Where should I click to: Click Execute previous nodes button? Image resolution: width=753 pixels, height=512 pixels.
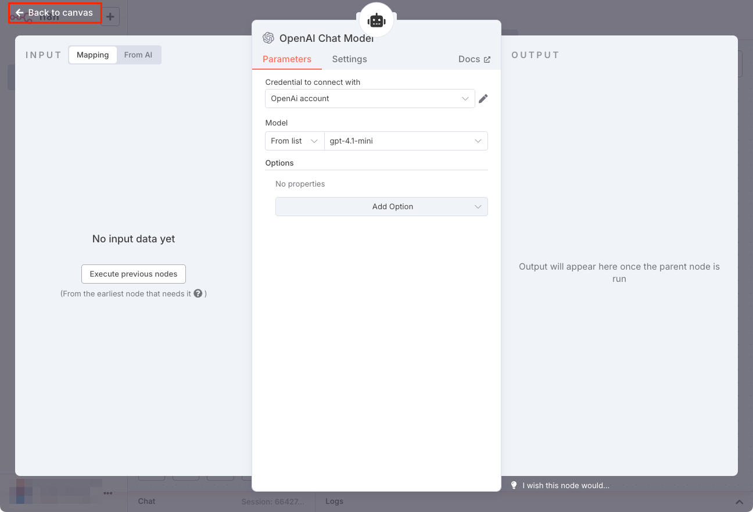(134, 274)
